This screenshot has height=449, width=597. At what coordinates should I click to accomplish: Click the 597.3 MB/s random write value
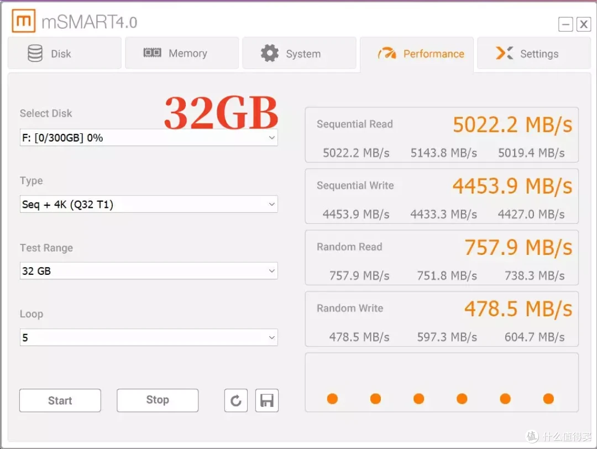tap(447, 337)
